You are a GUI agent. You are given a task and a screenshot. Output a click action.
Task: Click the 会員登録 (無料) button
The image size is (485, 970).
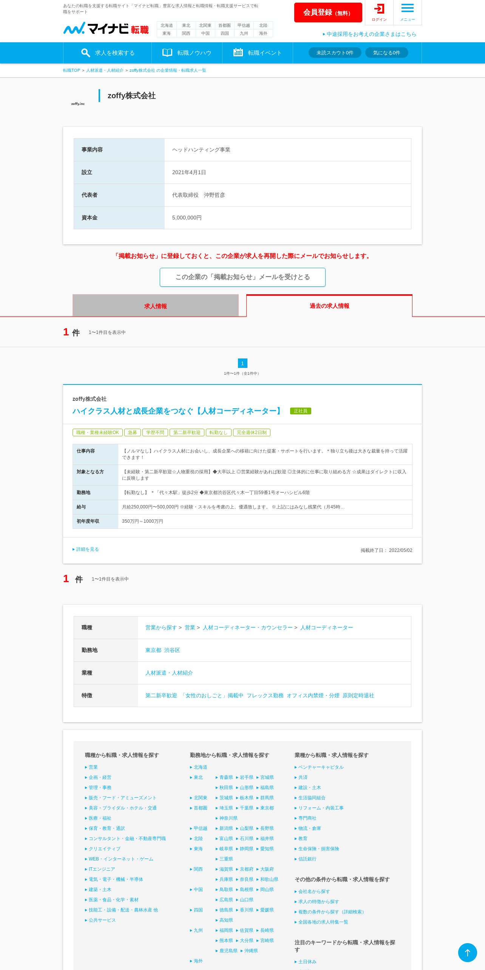[328, 12]
